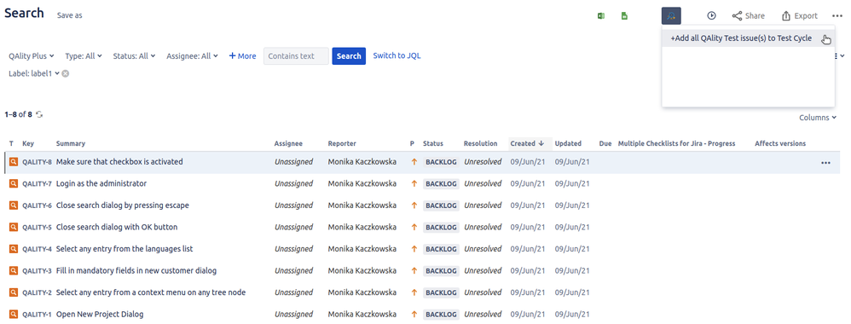Click the test type icon for QALITY-5
Screen dimensions: 851x324
[x=14, y=227]
